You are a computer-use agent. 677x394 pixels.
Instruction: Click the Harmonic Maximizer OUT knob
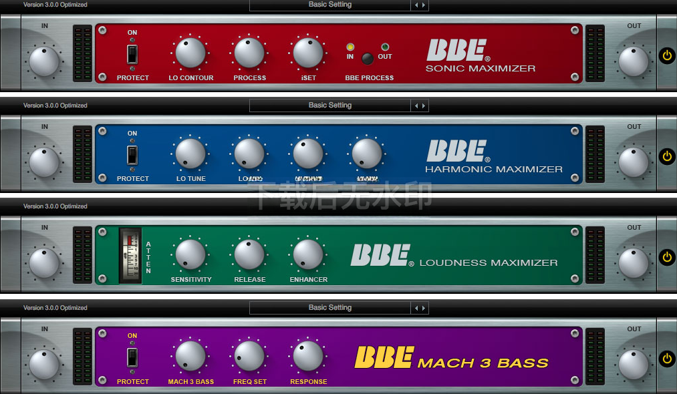[634, 162]
